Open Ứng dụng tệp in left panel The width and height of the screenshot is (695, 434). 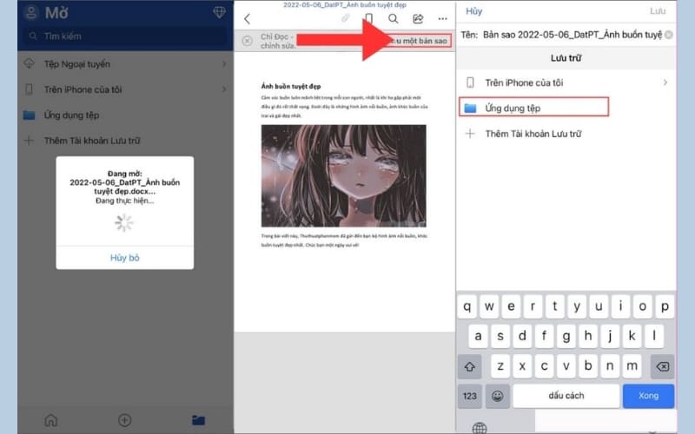click(x=125, y=115)
